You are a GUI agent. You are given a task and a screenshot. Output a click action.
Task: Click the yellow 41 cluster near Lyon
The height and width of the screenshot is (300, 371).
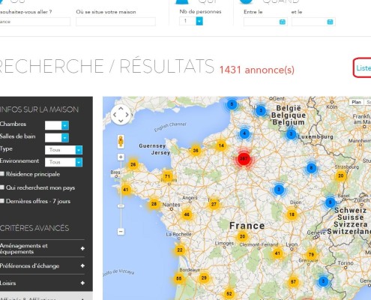coord(277,253)
